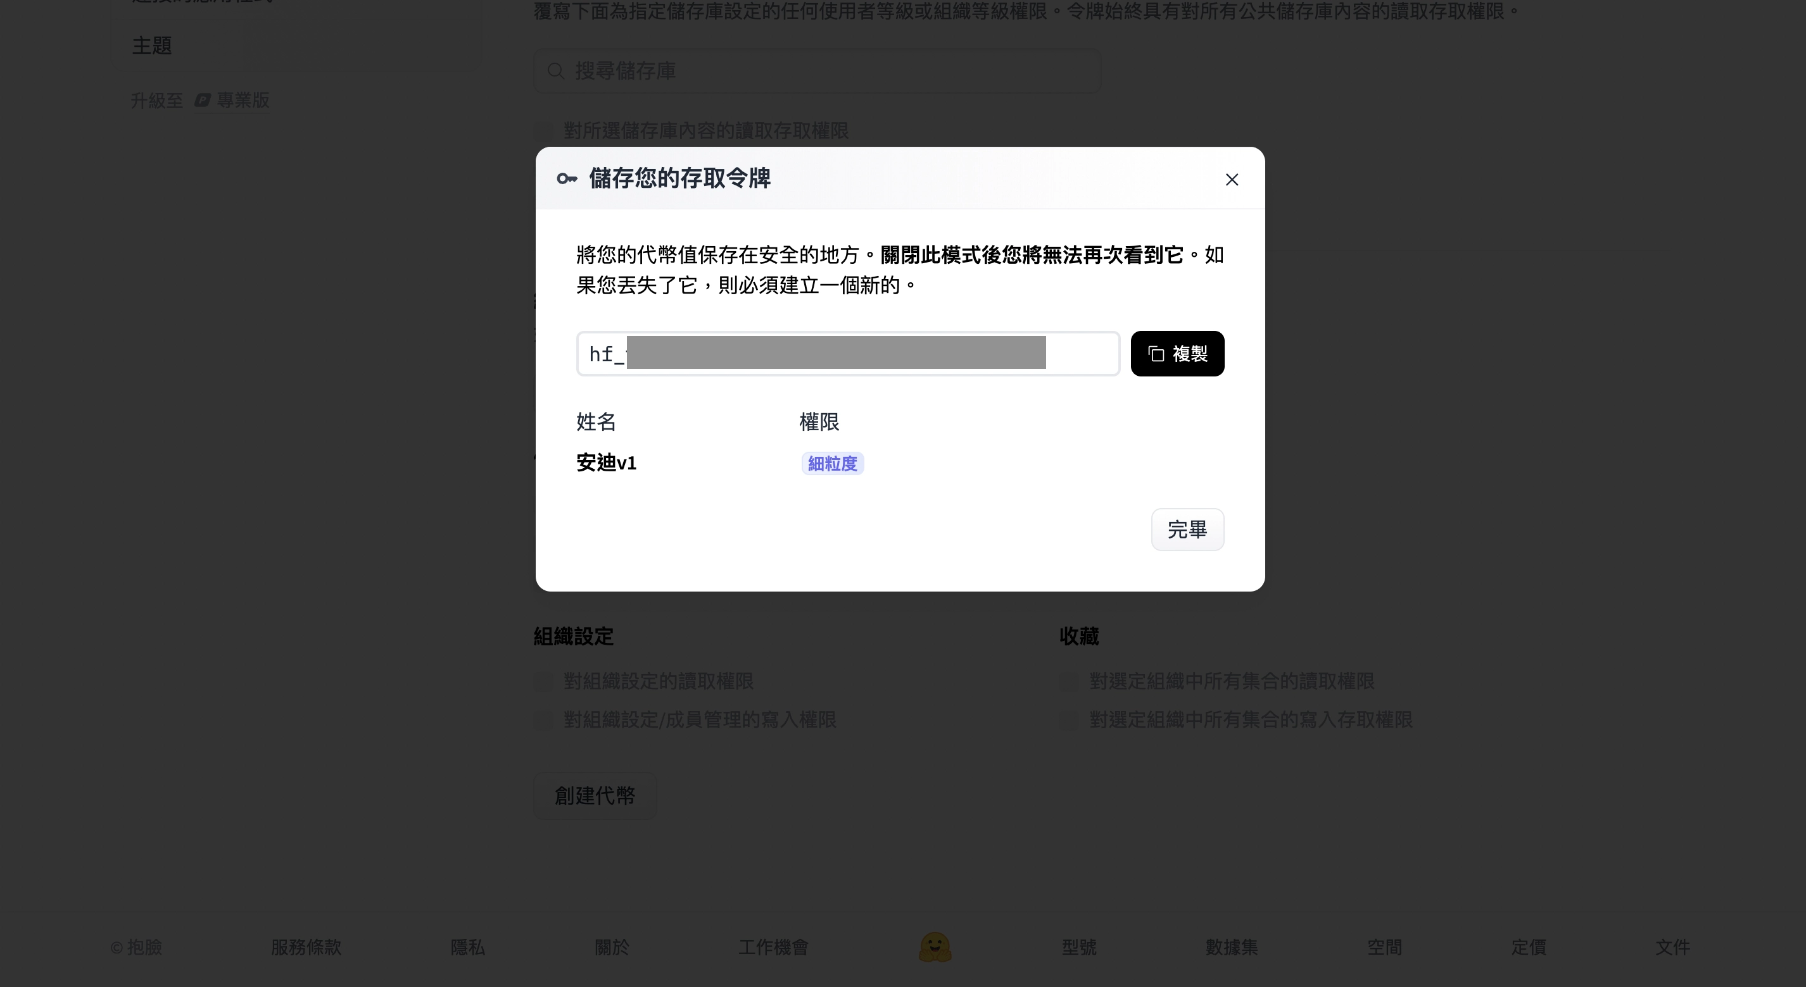Open 隱私 footer link

(x=467, y=947)
